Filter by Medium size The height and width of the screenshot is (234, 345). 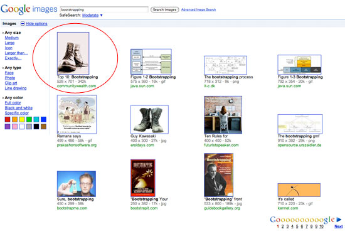[x=12, y=38]
